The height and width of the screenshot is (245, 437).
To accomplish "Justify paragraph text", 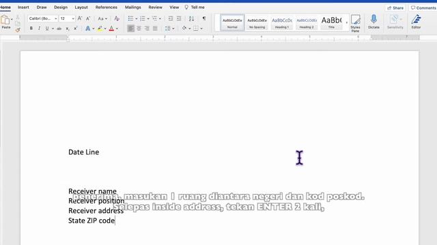I will coord(155,29).
